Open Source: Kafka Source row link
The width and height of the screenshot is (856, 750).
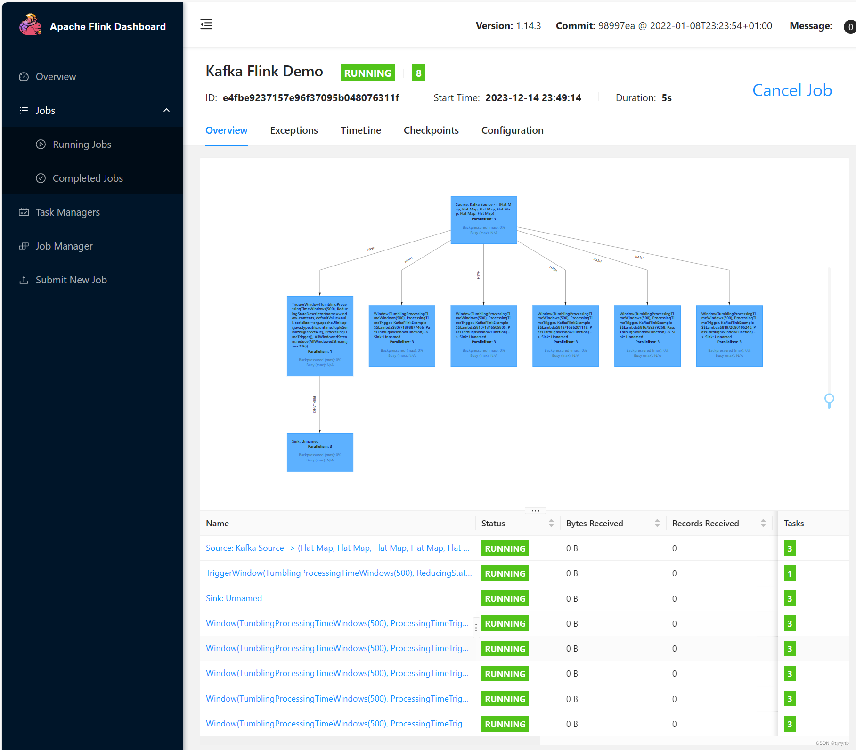click(337, 548)
